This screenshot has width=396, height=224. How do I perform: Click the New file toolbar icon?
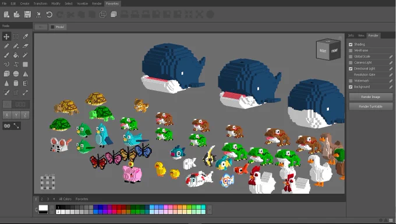[6, 15]
